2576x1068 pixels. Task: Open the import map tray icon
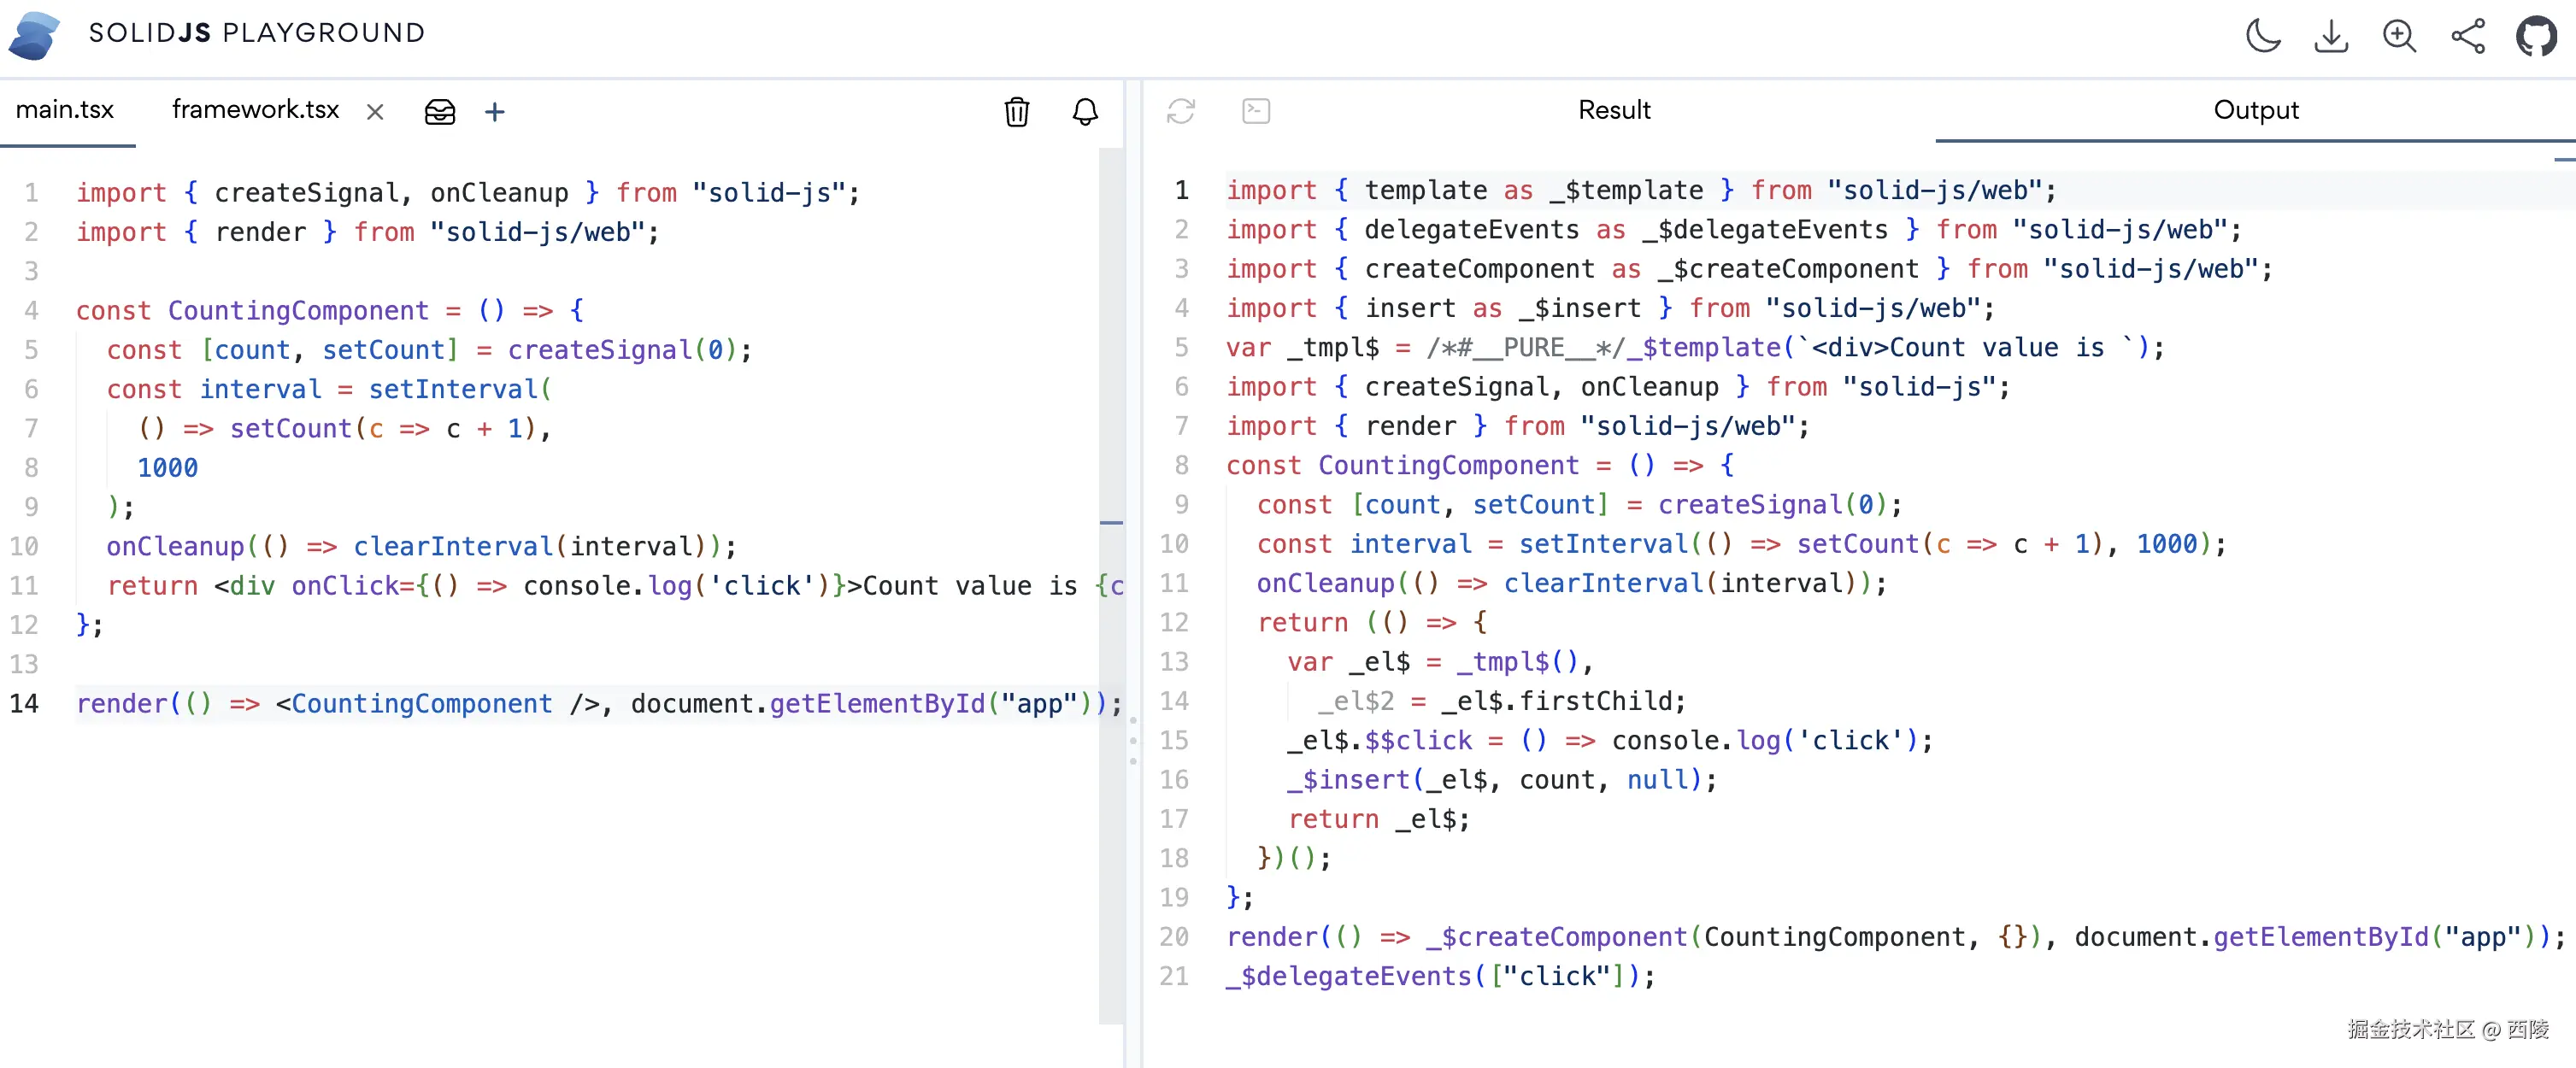coord(440,112)
